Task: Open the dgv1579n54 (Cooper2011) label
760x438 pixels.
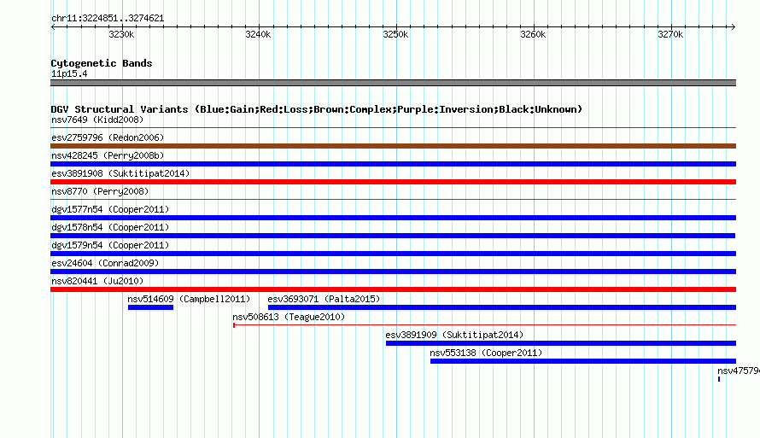Action: [110, 245]
